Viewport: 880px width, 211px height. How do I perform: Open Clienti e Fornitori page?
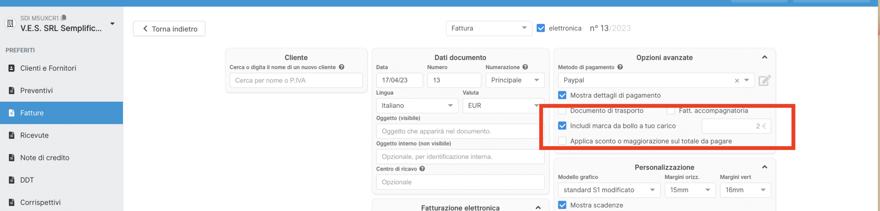pos(48,69)
